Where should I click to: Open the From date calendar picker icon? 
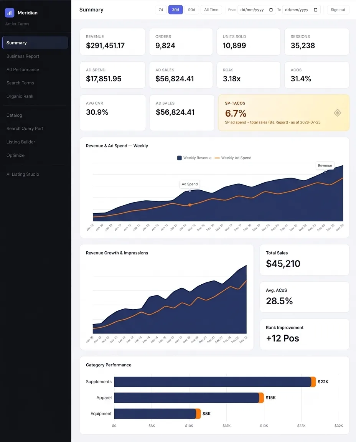[x=271, y=10]
